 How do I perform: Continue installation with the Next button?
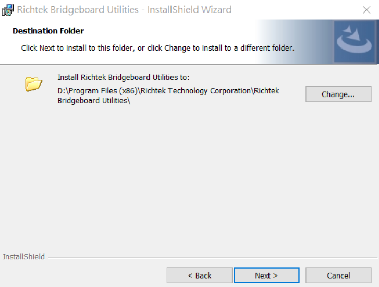coord(266,276)
